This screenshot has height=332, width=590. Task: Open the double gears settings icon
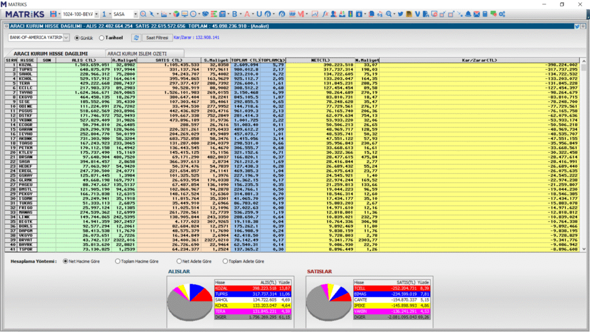[x=502, y=13]
